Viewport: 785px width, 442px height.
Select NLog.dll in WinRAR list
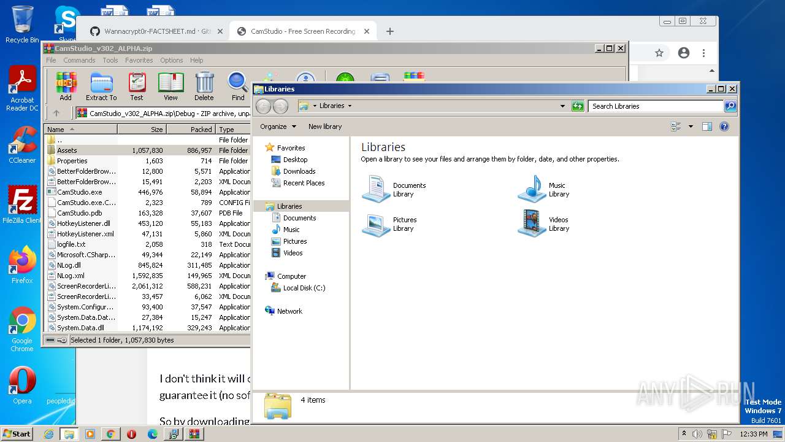click(x=147, y=265)
